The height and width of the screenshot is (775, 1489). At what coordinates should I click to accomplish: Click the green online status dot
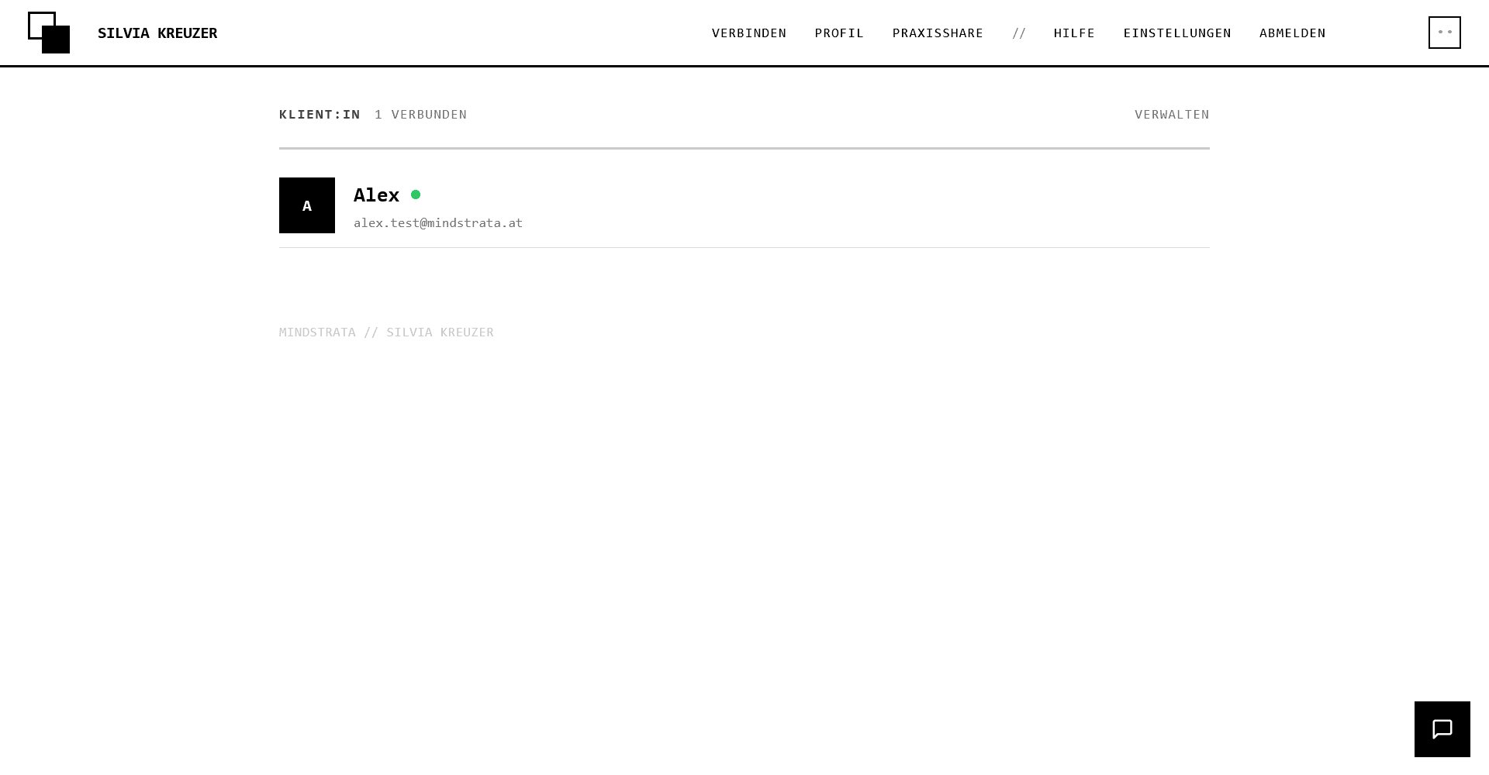[416, 195]
